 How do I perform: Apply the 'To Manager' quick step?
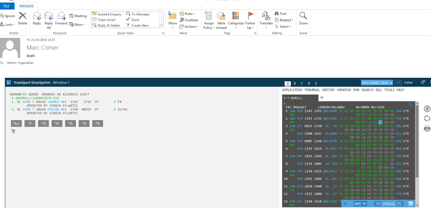(138, 14)
